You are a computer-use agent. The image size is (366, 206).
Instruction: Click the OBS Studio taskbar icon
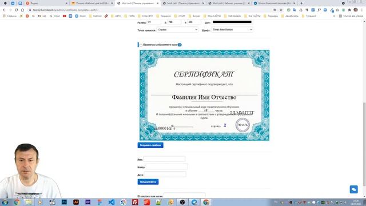click(182, 202)
